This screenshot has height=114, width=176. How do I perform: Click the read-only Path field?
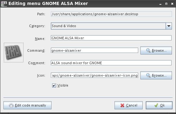111,14
